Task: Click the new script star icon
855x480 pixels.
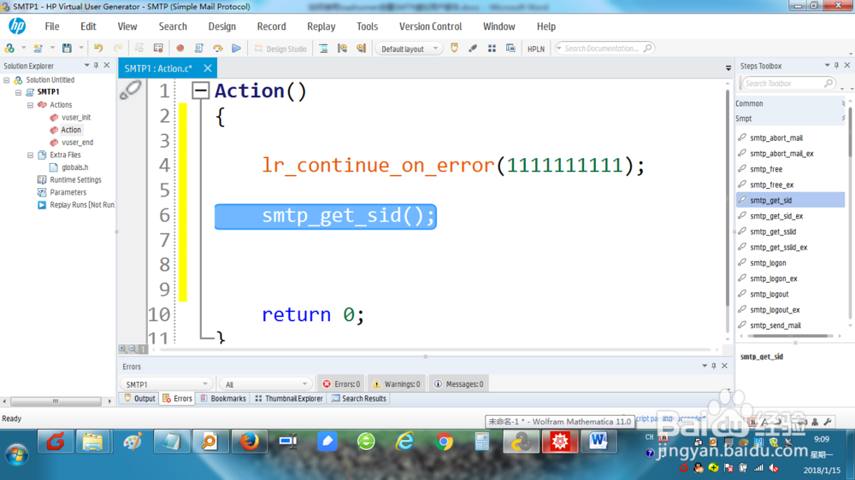Action: 38,49
